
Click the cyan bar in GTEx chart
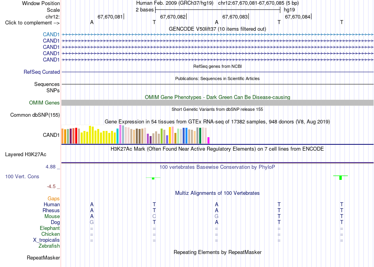[118, 136]
